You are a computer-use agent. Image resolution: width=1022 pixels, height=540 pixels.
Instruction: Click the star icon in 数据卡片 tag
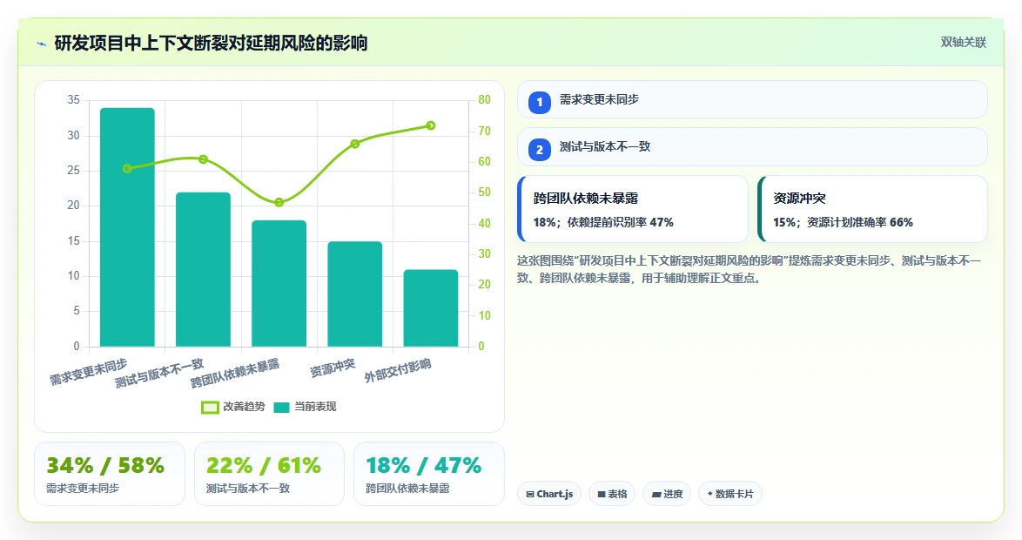(x=709, y=494)
